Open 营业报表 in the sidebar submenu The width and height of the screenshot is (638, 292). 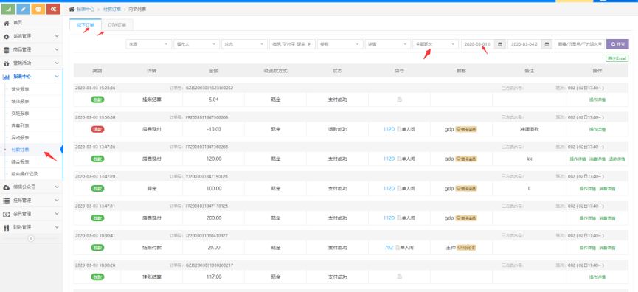pos(21,89)
